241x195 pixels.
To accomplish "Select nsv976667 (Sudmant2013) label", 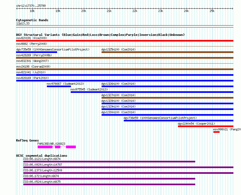I will (x=65, y=84).
